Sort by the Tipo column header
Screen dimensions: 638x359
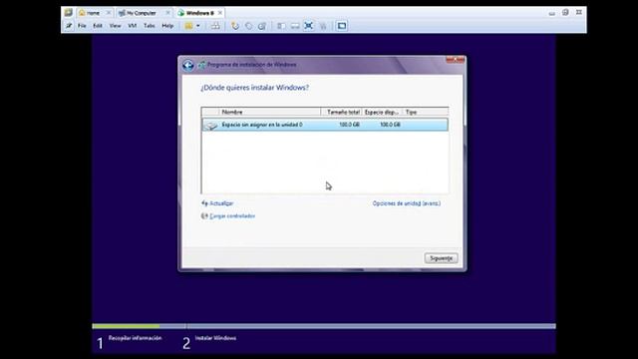pyautogui.click(x=426, y=112)
